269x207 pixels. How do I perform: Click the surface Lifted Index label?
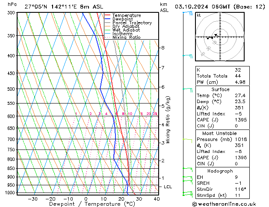(211, 114)
